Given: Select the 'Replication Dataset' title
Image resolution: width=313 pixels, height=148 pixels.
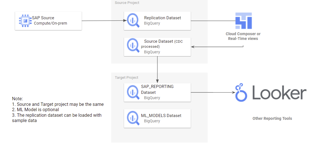Looking at the screenshot, I should (162, 18).
